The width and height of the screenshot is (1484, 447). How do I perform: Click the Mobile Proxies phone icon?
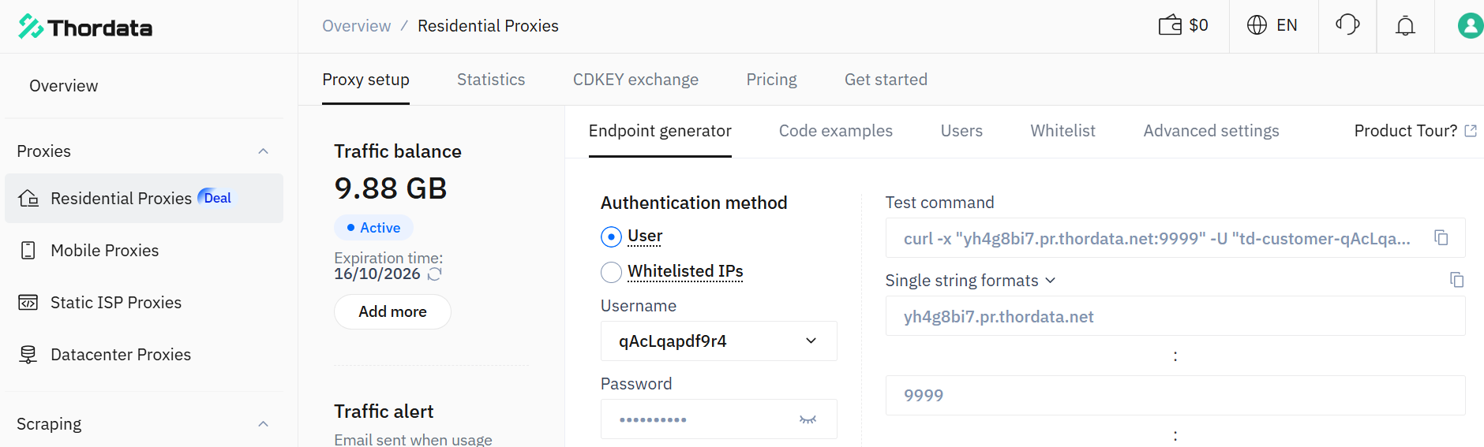[28, 250]
